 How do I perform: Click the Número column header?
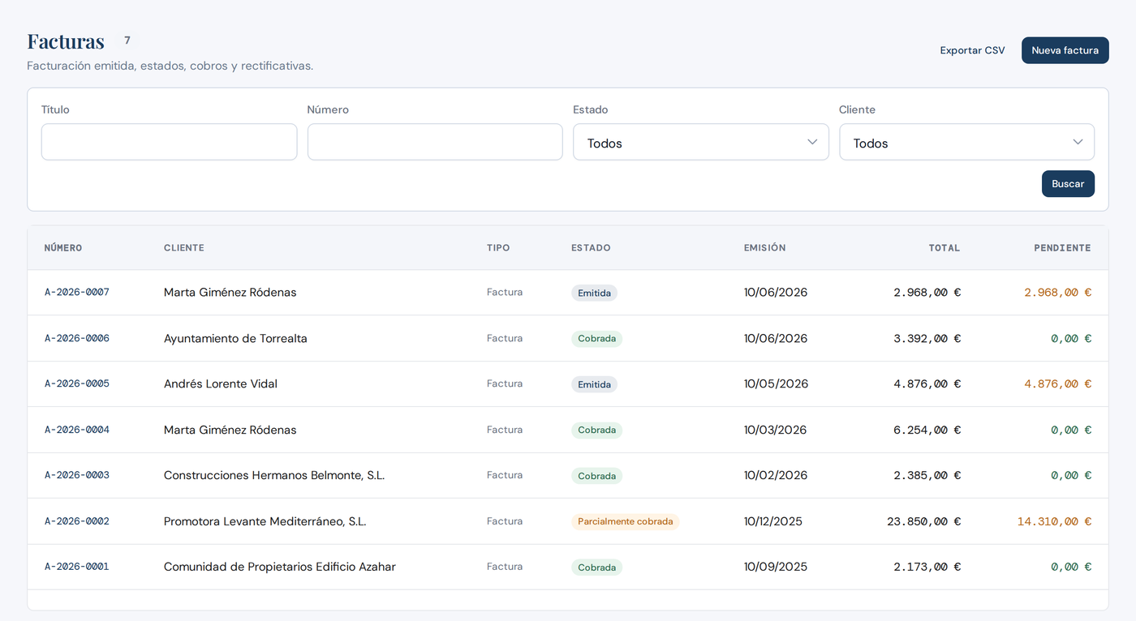point(63,248)
